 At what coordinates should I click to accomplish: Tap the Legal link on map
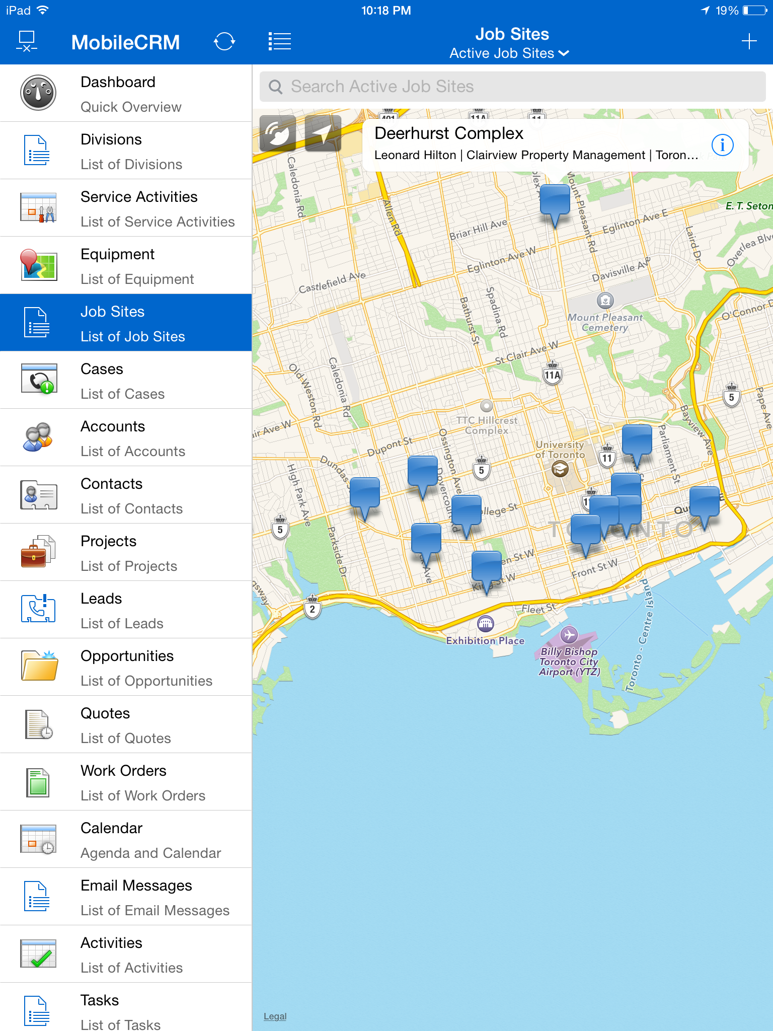pos(275,1016)
